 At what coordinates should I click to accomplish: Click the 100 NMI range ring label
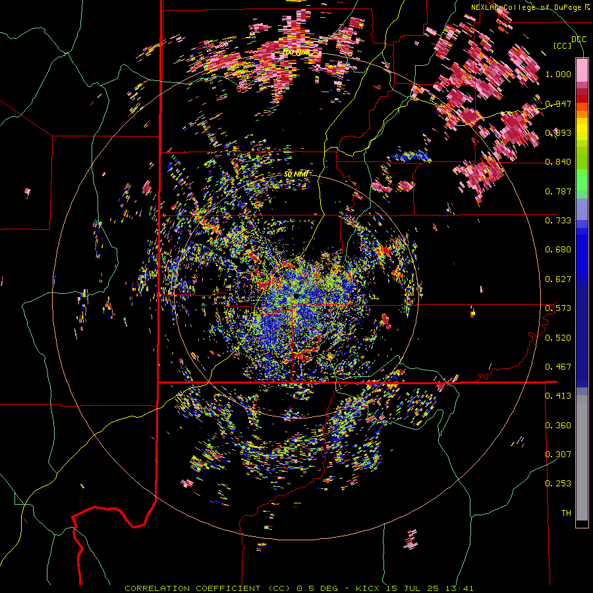(296, 52)
